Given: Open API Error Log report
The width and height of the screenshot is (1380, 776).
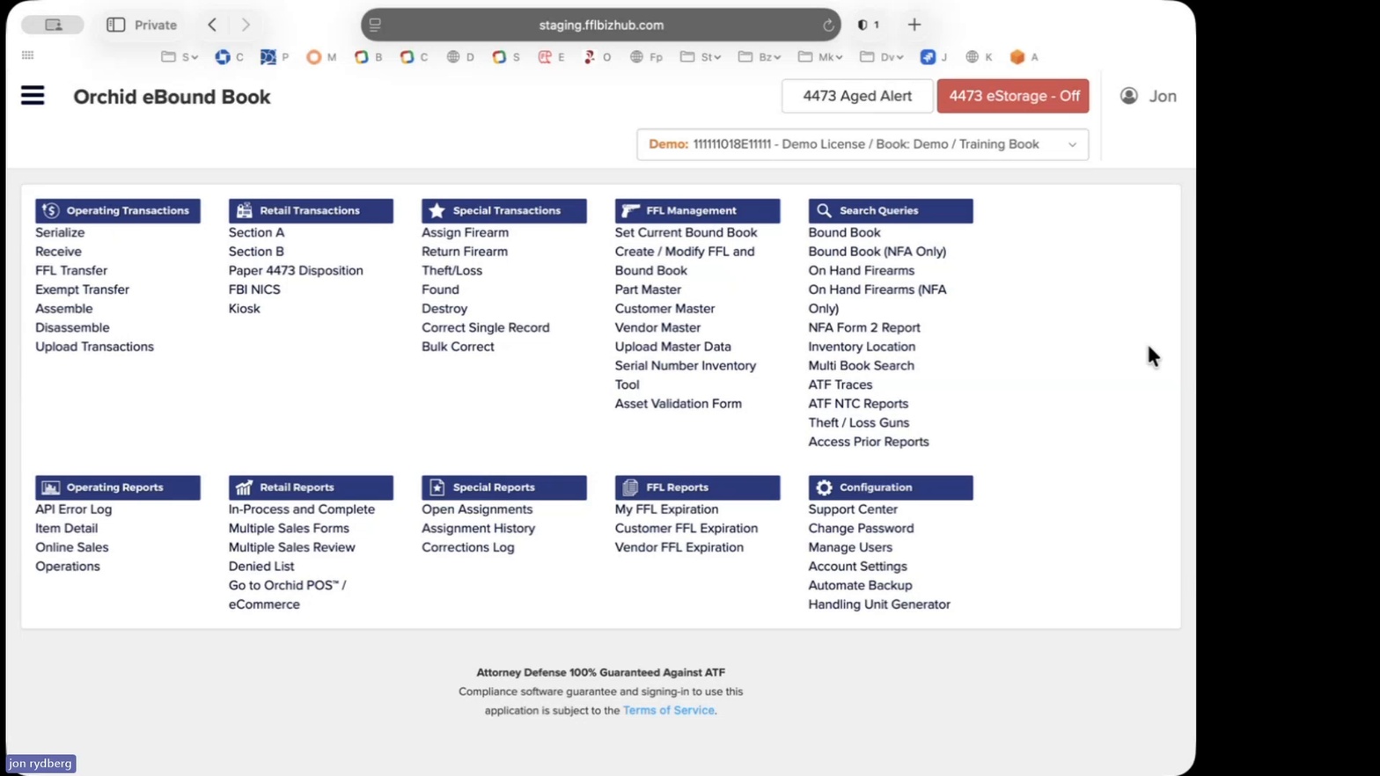Looking at the screenshot, I should (73, 509).
